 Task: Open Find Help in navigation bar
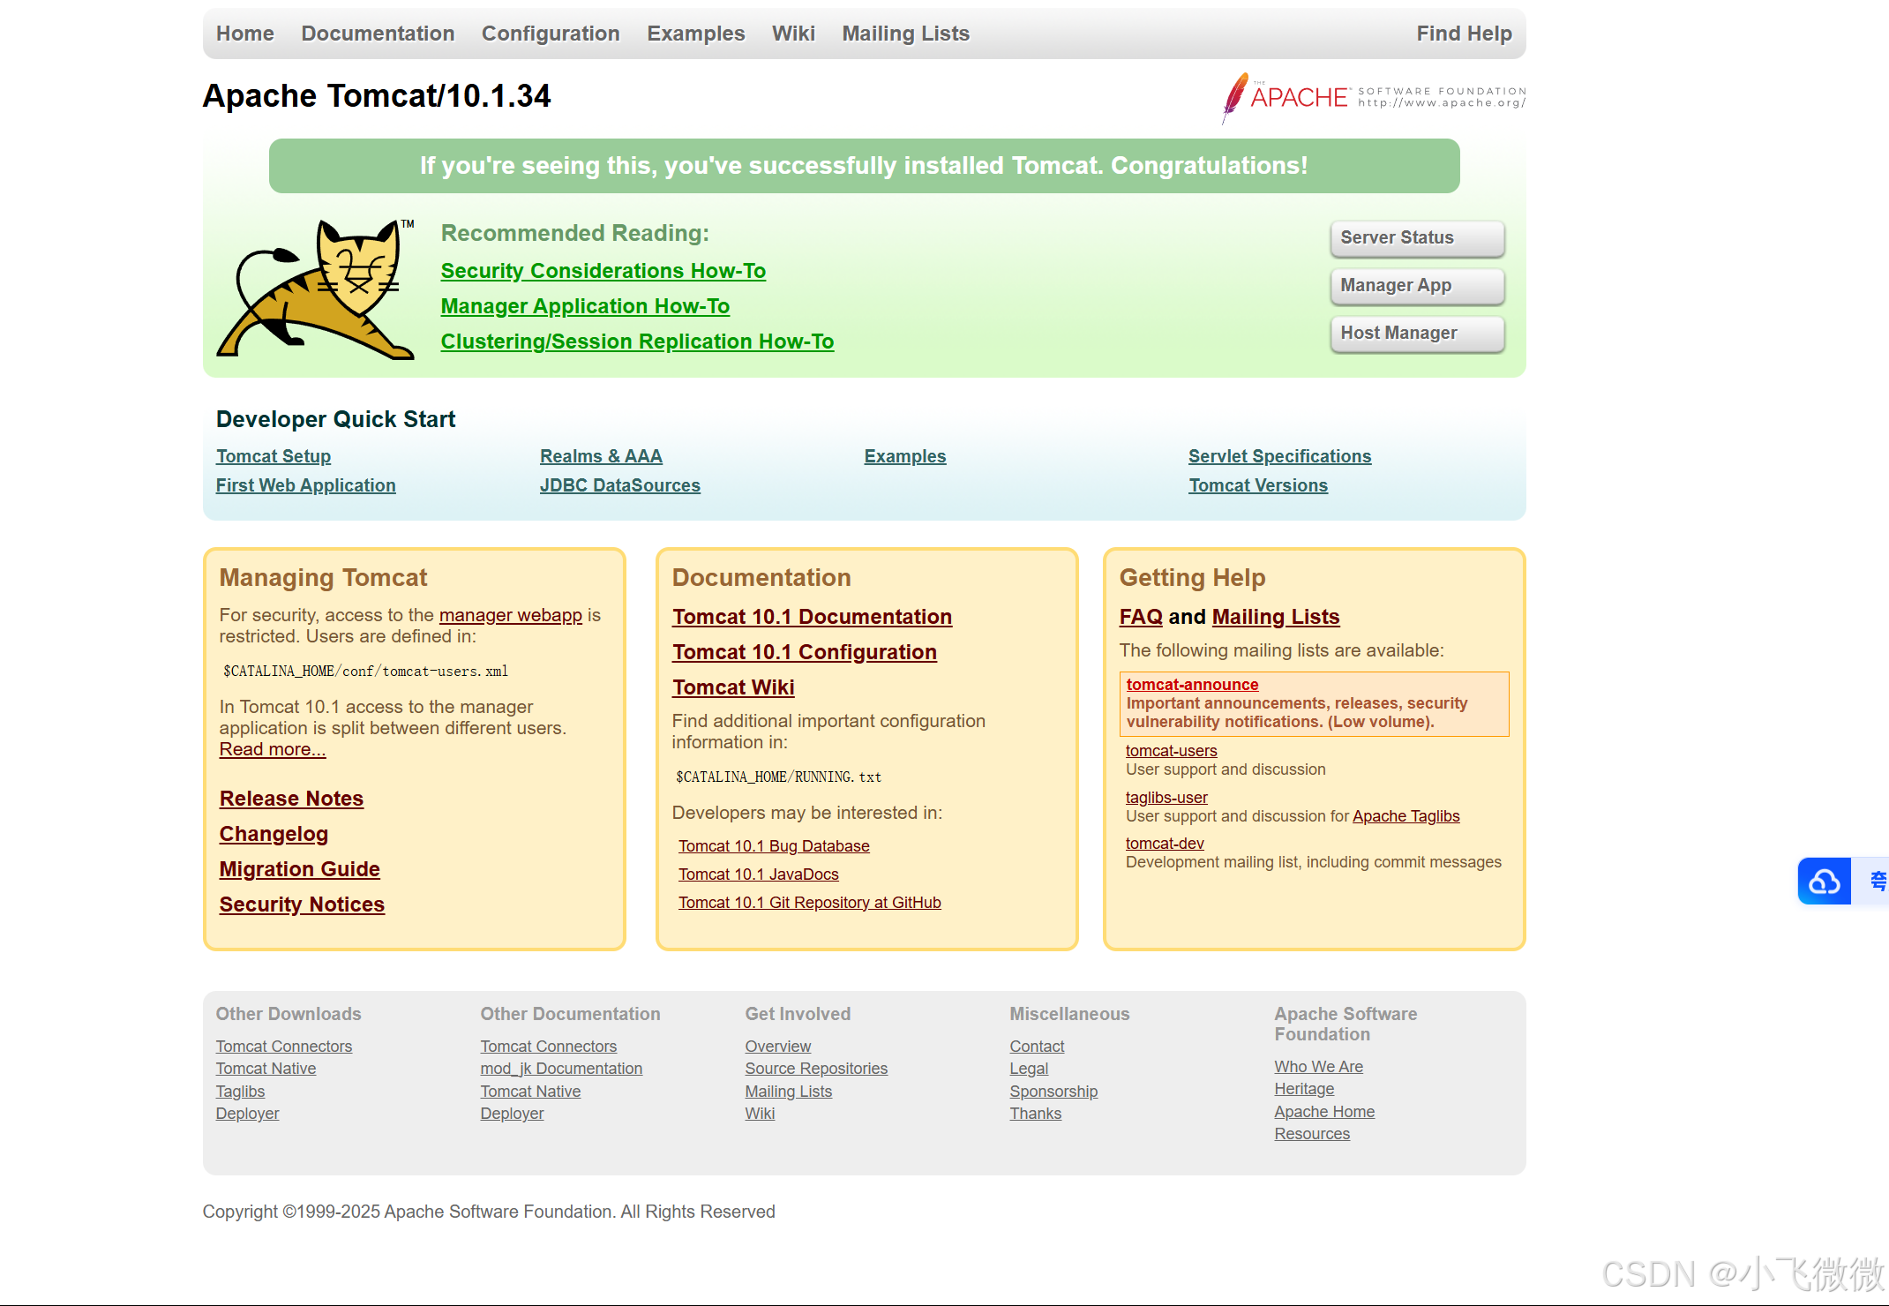(1464, 34)
